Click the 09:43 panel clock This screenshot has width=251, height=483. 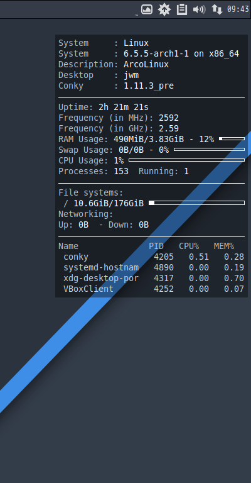click(238, 9)
